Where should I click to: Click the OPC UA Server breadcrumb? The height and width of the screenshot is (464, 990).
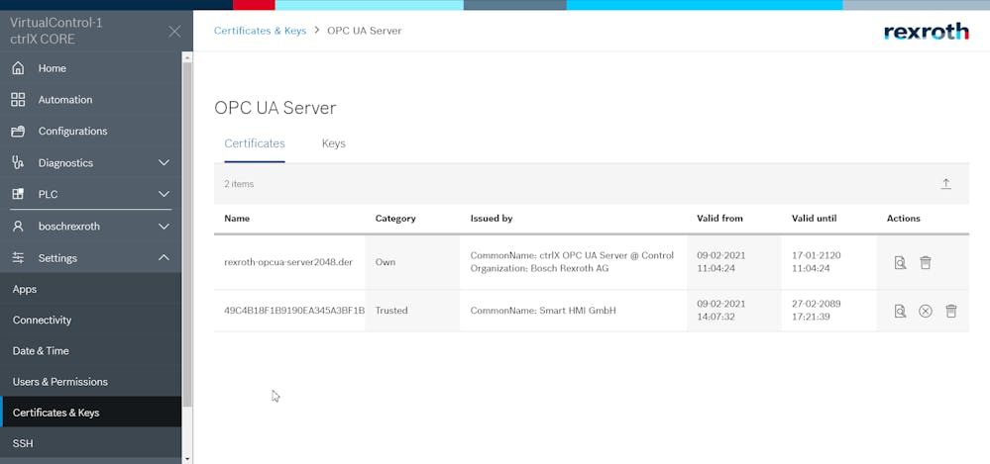(x=365, y=31)
